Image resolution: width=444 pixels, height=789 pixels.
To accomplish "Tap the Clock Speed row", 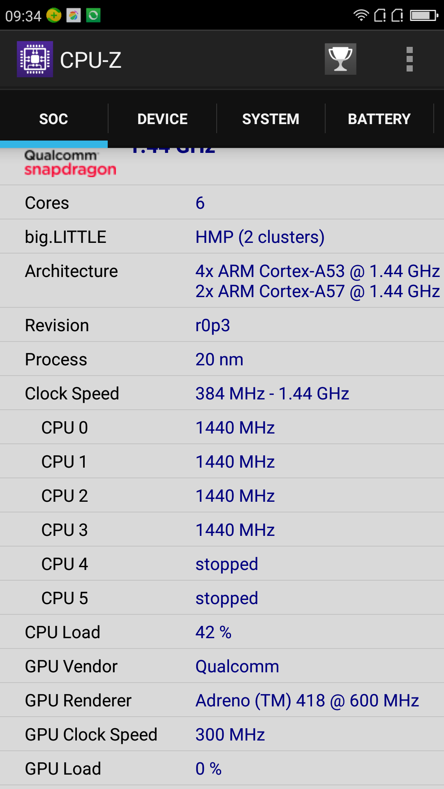I will pos(222,393).
